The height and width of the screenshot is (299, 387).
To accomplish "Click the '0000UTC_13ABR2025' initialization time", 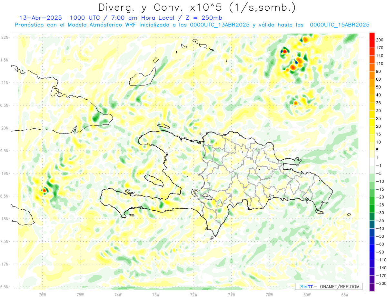I will coord(220,25).
